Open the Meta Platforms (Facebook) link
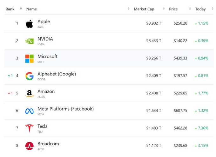Image resolution: width=216 pixels, height=157 pixels. point(65,109)
